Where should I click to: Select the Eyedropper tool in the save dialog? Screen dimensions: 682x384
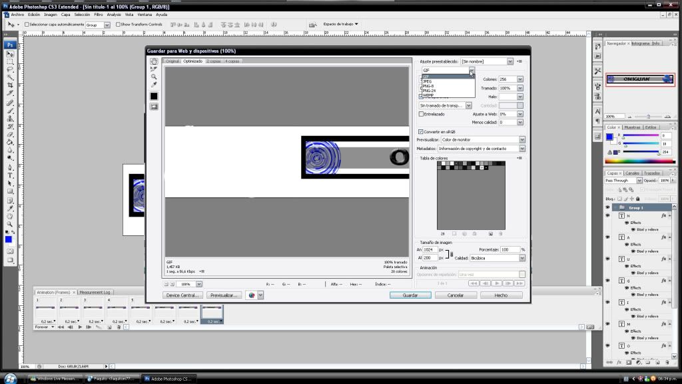[x=154, y=85]
